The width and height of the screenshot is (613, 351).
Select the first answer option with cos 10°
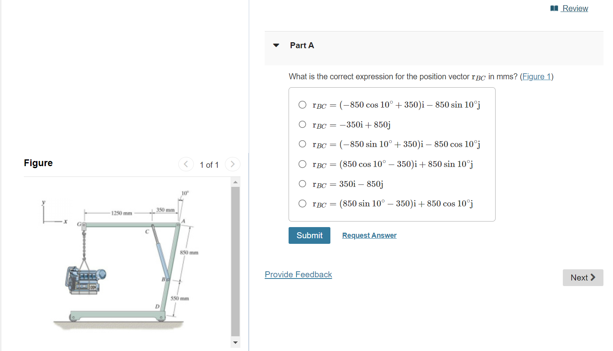click(303, 105)
